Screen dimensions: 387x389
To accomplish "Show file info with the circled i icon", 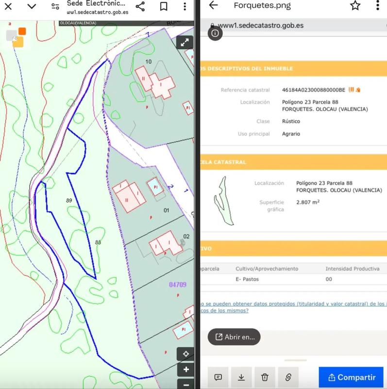I will click(x=215, y=33).
